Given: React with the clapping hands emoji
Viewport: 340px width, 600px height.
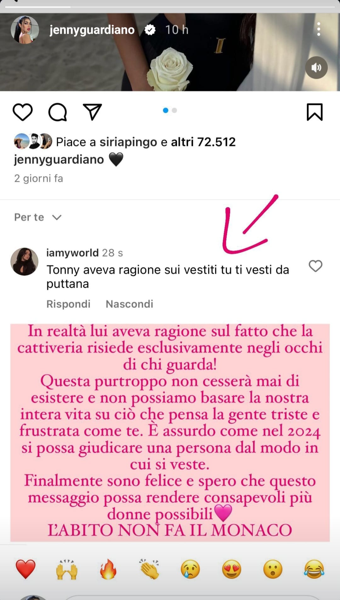Looking at the screenshot, I should pos(149,569).
